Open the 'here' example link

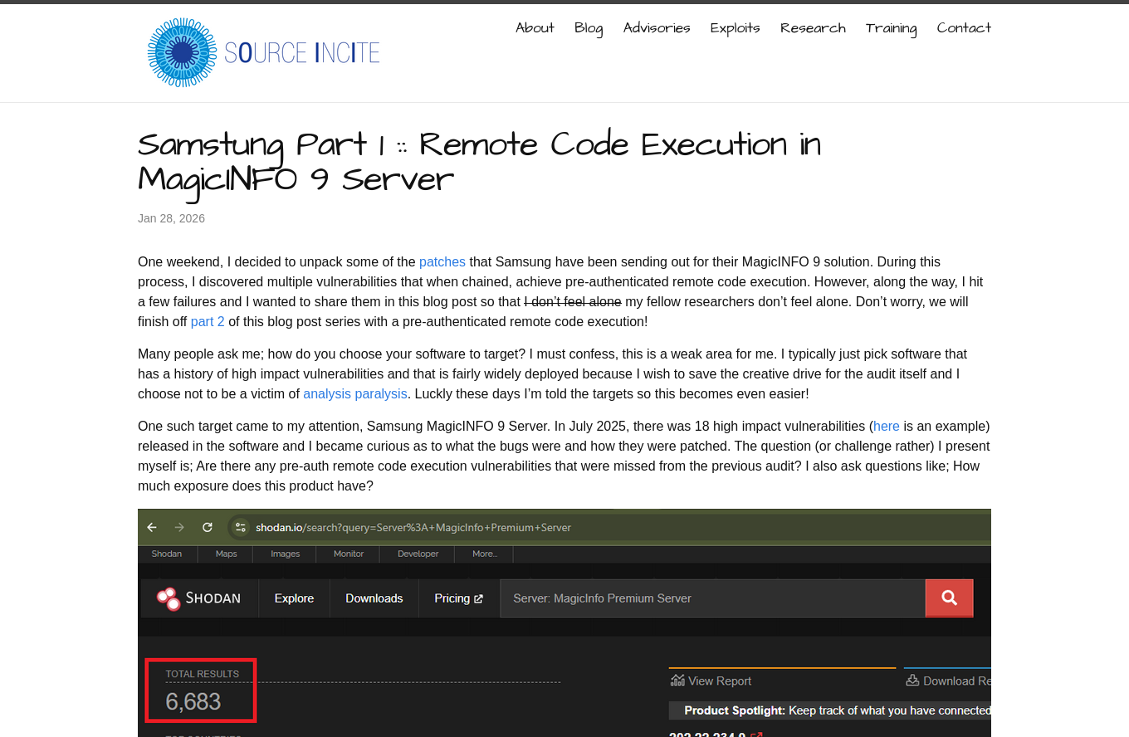(886, 426)
